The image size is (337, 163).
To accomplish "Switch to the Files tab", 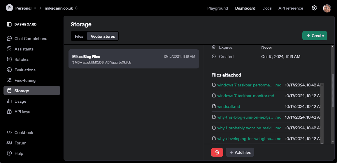I will [x=79, y=36].
